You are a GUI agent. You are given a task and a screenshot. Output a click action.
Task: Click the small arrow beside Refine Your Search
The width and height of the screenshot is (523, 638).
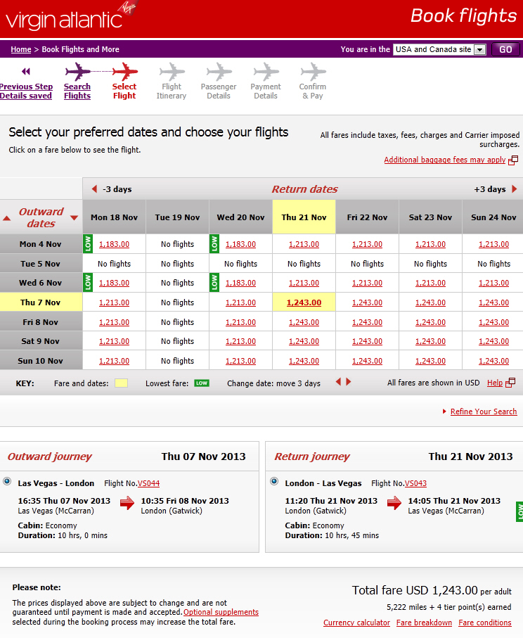(444, 411)
